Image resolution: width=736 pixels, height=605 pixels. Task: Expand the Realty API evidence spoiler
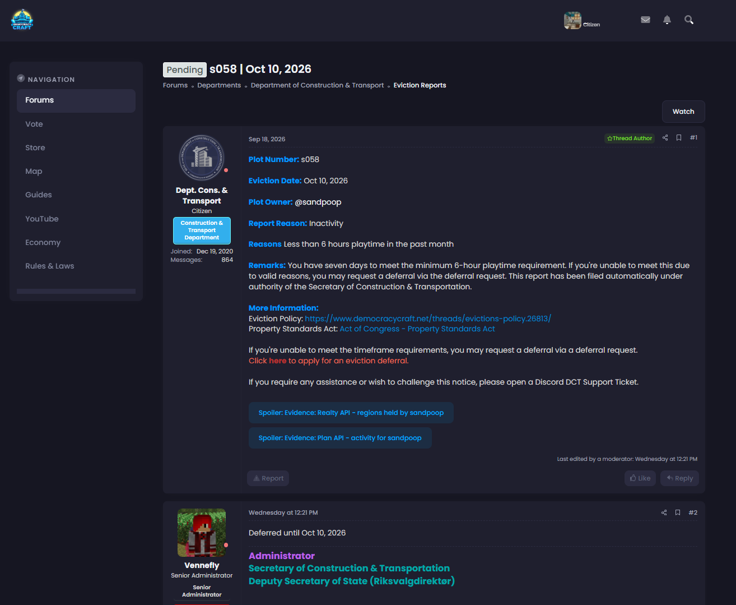pyautogui.click(x=351, y=413)
